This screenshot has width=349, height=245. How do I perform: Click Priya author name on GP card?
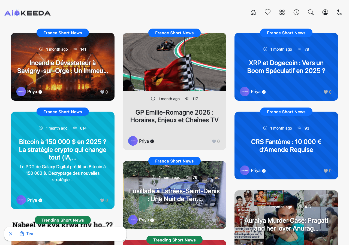(144, 141)
